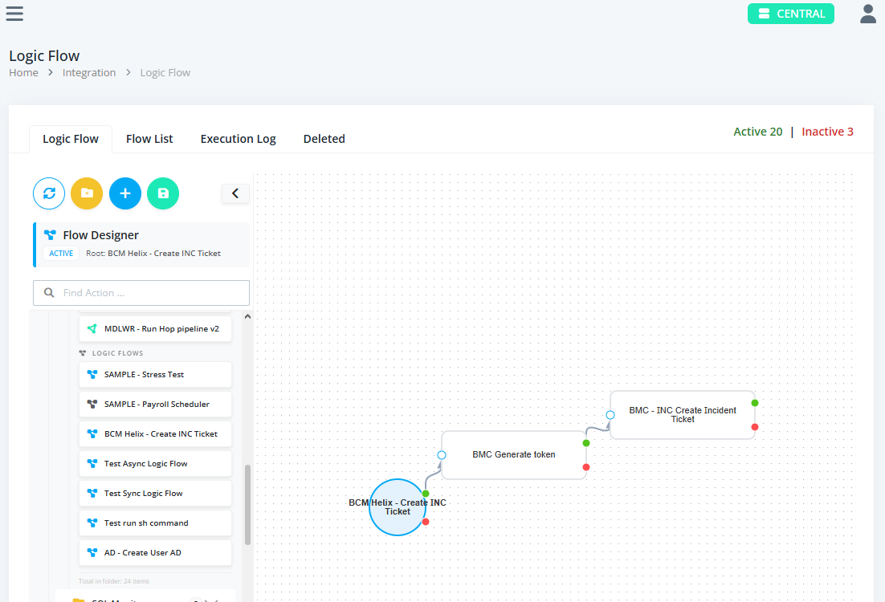
Task: Click the sidebar scrollbar thumb
Action: [247, 505]
